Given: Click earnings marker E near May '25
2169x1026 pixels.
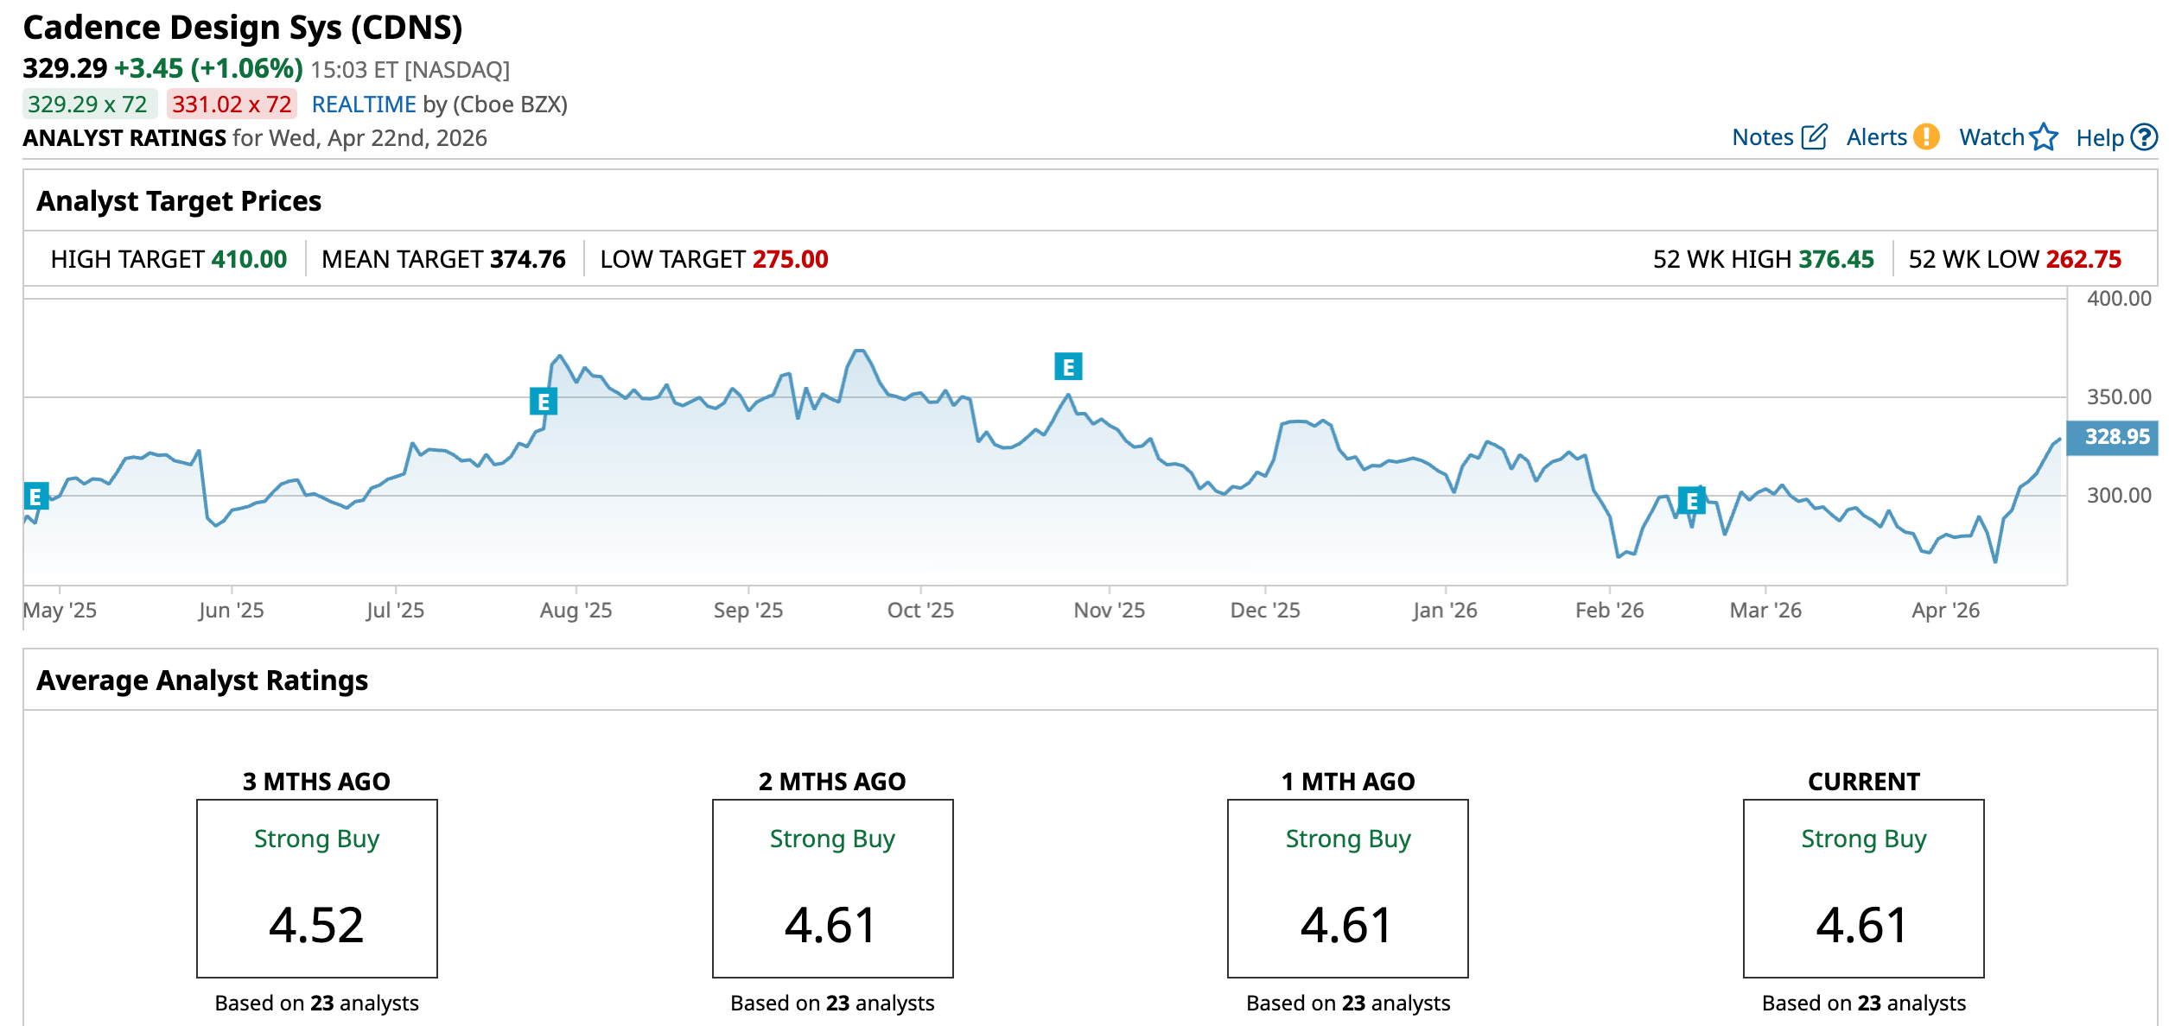Looking at the screenshot, I should pos(36,497).
